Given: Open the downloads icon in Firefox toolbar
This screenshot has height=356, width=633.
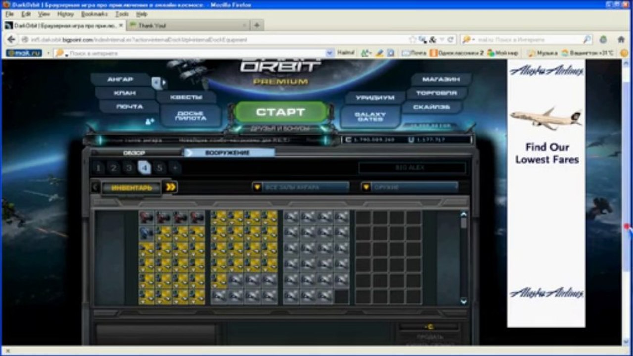Looking at the screenshot, I should coord(603,39).
